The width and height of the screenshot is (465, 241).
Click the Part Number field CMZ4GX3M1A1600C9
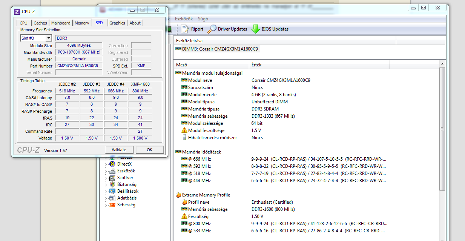(79, 66)
